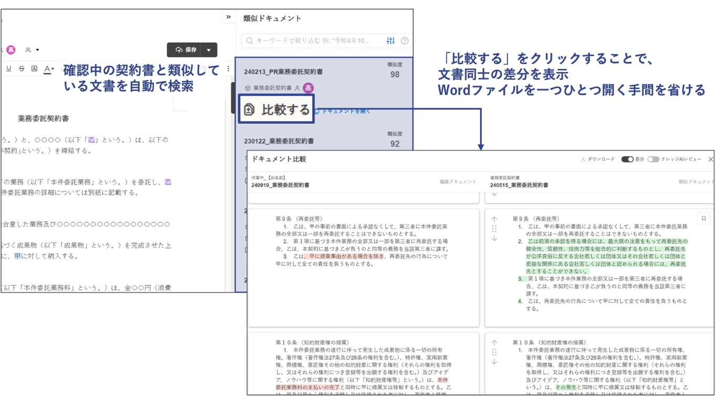Open the font color dropdown
The height and width of the screenshot is (404, 718).
(x=49, y=69)
